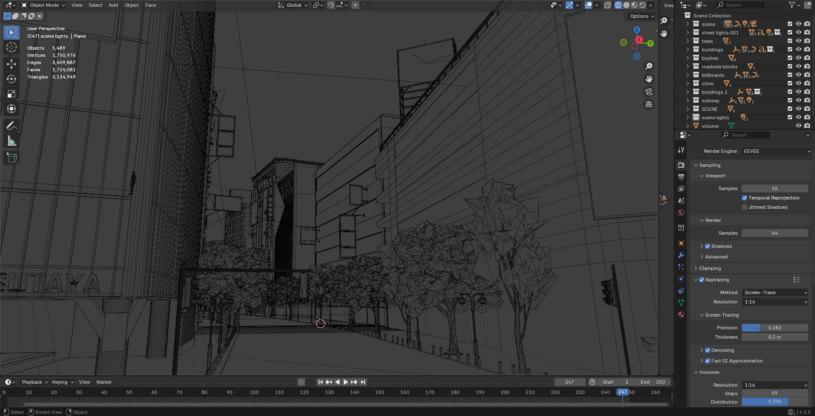Open the Particles properties tab
815x416 pixels.
point(681,267)
